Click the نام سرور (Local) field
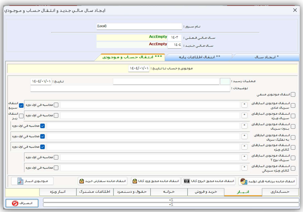 [139, 26]
